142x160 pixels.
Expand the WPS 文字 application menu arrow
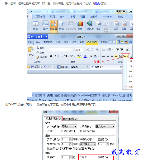click(x=46, y=37)
